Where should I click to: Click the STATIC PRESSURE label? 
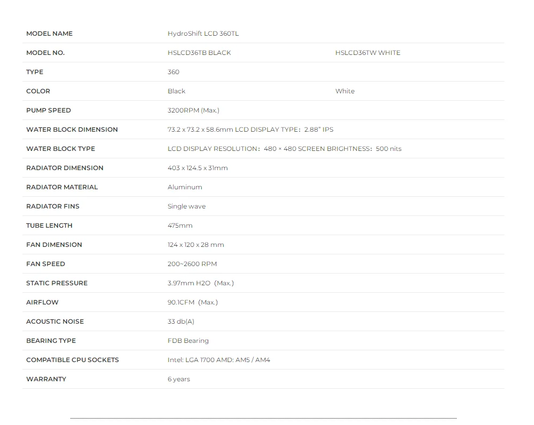57,283
